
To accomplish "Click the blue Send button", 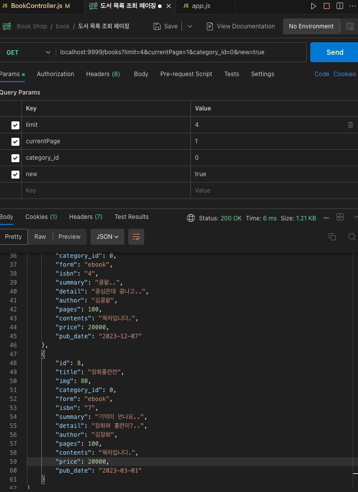I will (x=334, y=52).
